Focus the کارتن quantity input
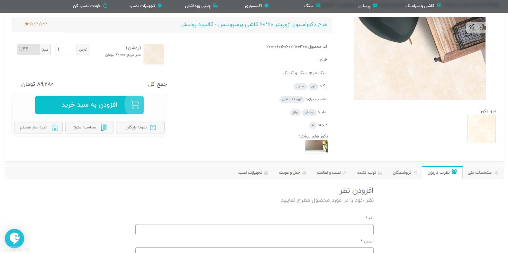The height and width of the screenshot is (253, 508). point(66,50)
